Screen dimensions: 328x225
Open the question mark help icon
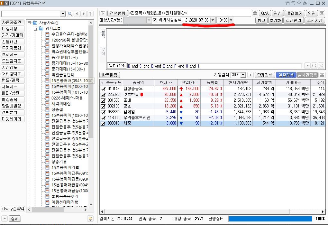(x=90, y=14)
